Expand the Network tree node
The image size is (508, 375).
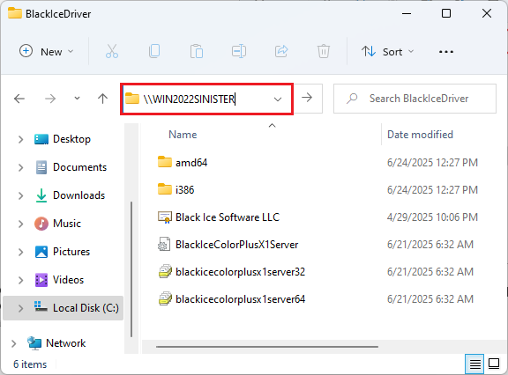[x=13, y=343]
